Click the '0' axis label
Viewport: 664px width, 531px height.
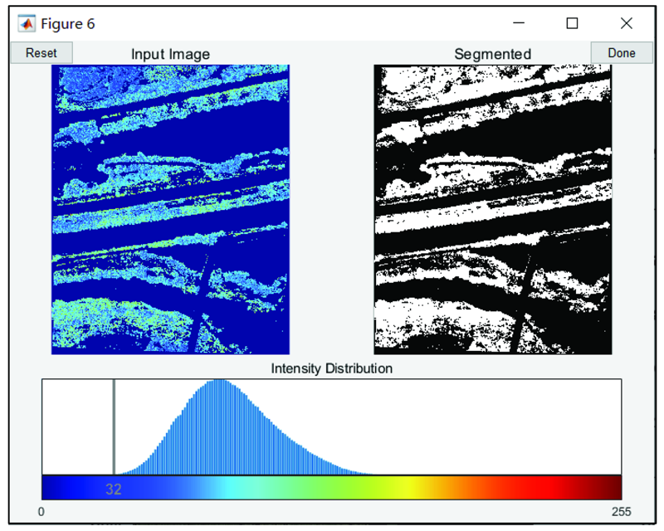[41, 512]
